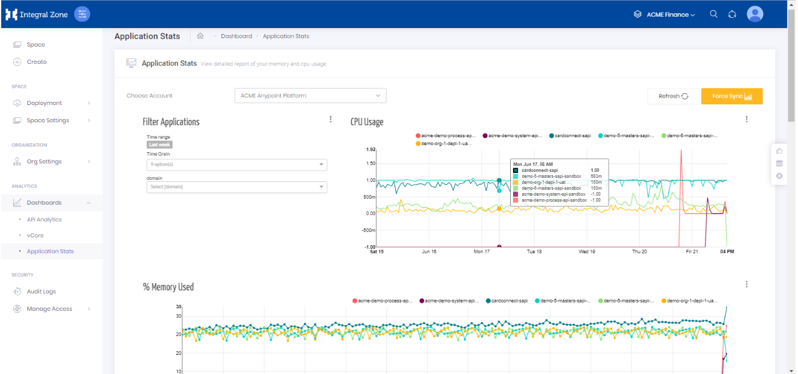798x374 pixels.
Task: Expand the Org Settings submenu chevron
Action: [89, 162]
